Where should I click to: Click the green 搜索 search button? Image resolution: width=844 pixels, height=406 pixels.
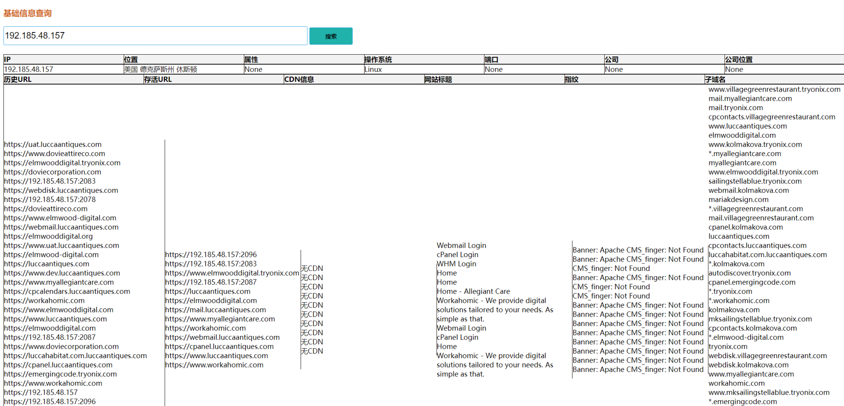tap(331, 36)
